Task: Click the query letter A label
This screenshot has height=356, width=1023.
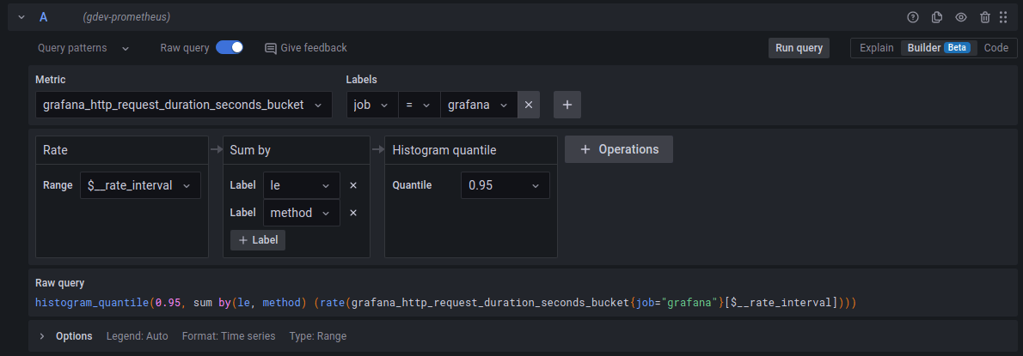Action: pyautogui.click(x=43, y=17)
